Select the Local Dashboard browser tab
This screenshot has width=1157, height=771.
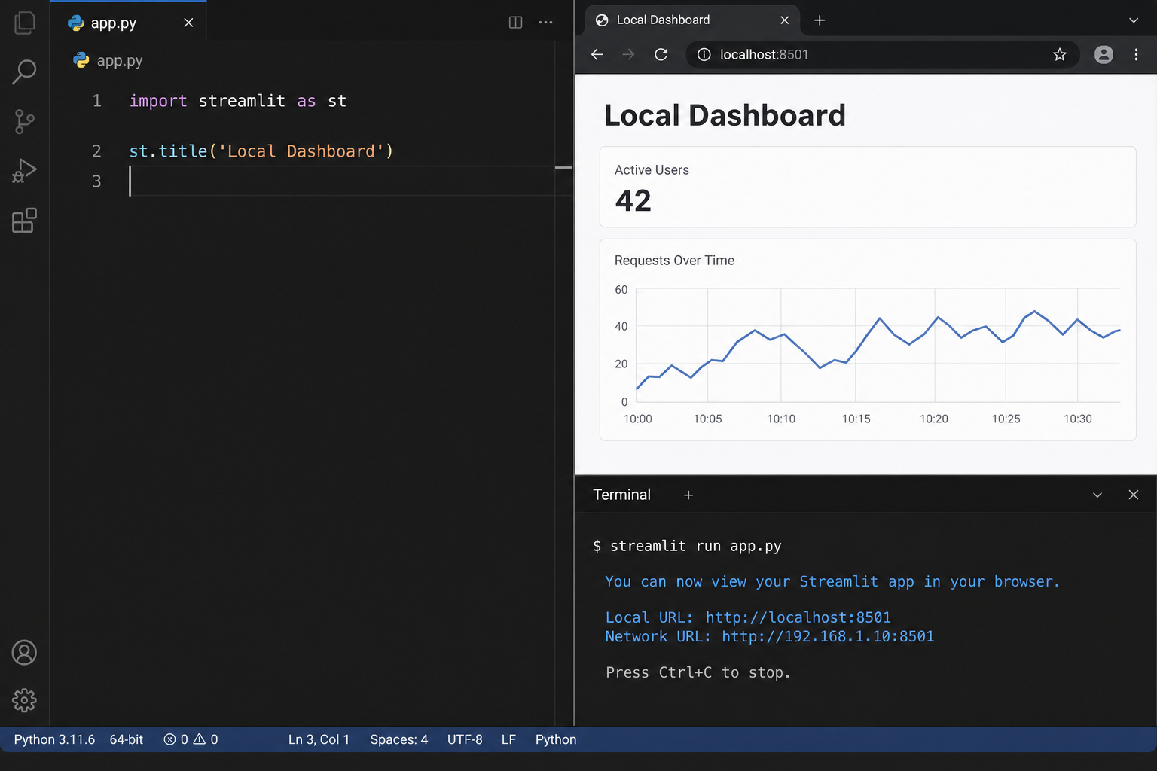point(693,20)
